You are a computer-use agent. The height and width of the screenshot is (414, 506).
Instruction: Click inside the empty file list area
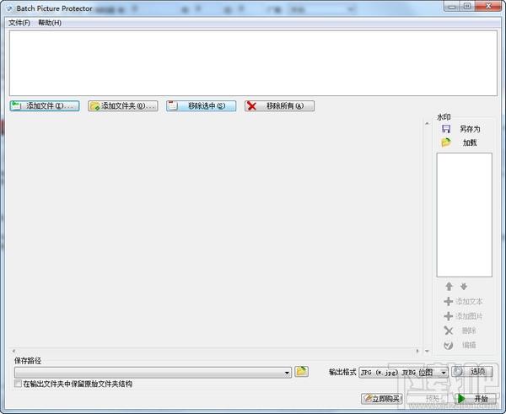253,63
